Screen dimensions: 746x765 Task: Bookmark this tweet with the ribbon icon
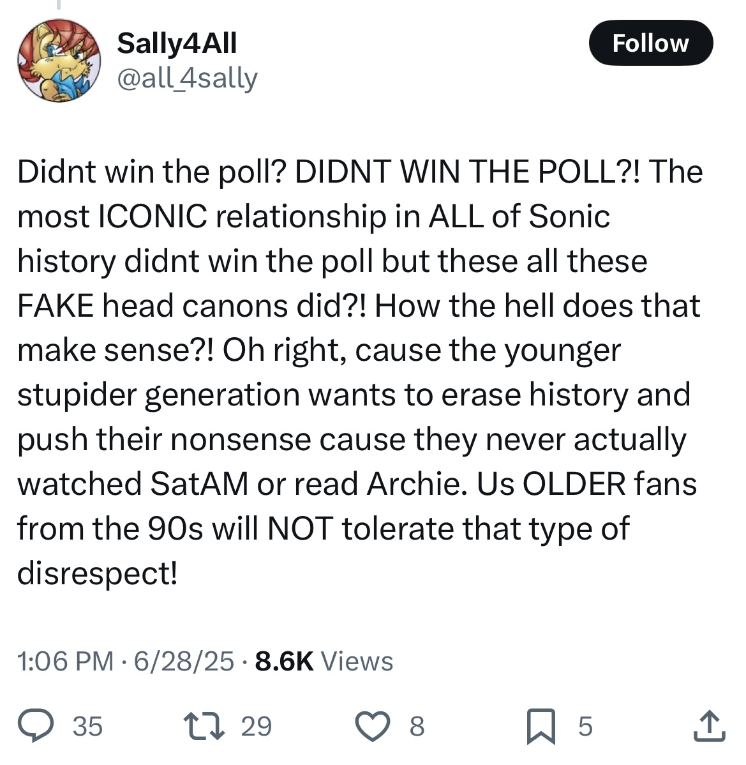[x=541, y=726]
